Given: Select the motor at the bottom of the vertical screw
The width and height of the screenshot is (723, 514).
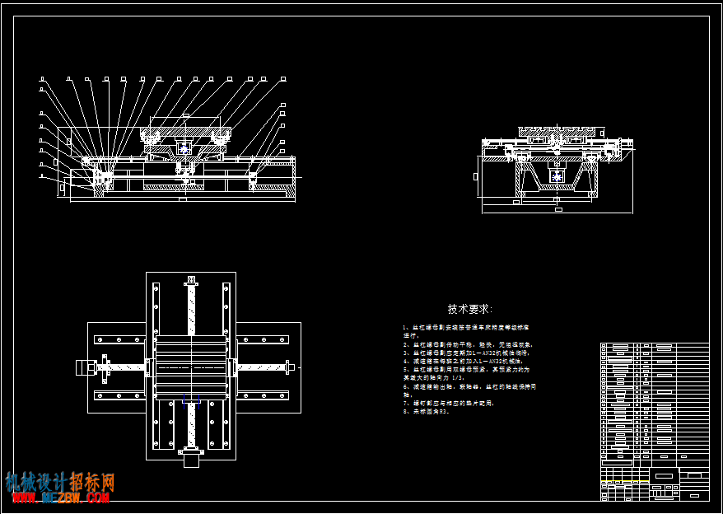Looking at the screenshot, I should (x=191, y=458).
